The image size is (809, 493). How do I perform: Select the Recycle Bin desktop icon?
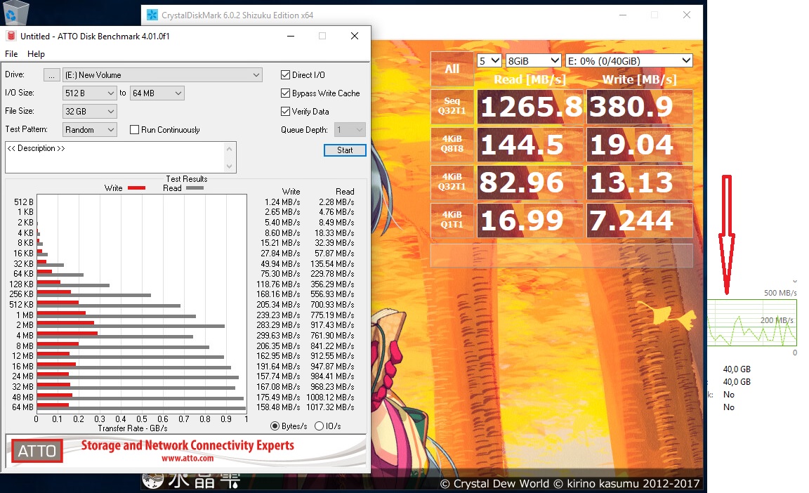tap(15, 11)
